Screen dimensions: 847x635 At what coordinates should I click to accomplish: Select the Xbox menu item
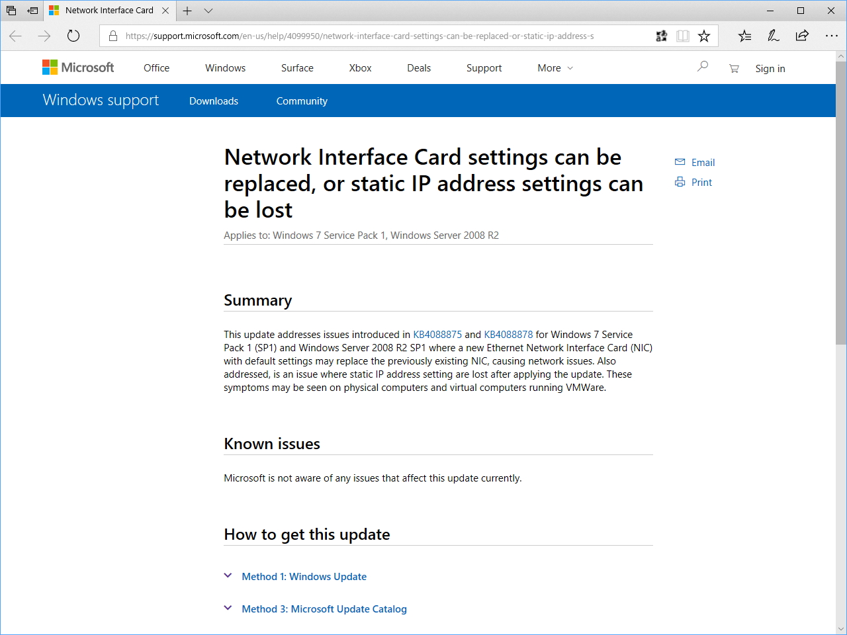pos(360,68)
